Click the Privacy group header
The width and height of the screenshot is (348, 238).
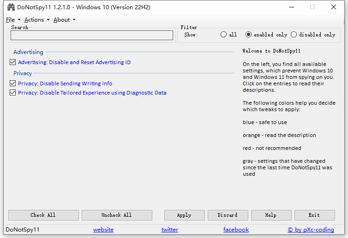(x=23, y=73)
